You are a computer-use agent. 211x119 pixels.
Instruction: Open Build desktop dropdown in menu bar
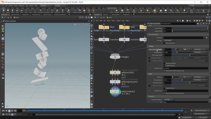tap(46, 6)
